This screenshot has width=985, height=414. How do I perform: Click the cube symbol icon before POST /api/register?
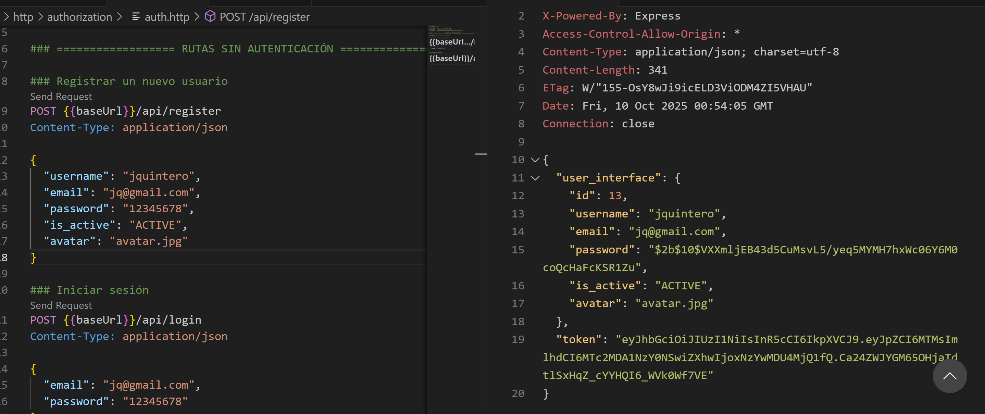click(210, 16)
